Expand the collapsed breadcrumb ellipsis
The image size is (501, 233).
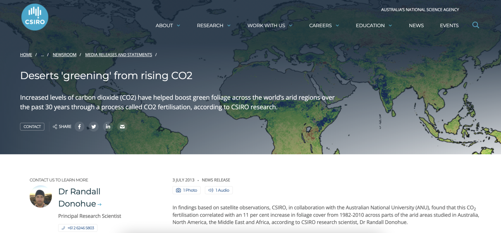click(x=42, y=54)
